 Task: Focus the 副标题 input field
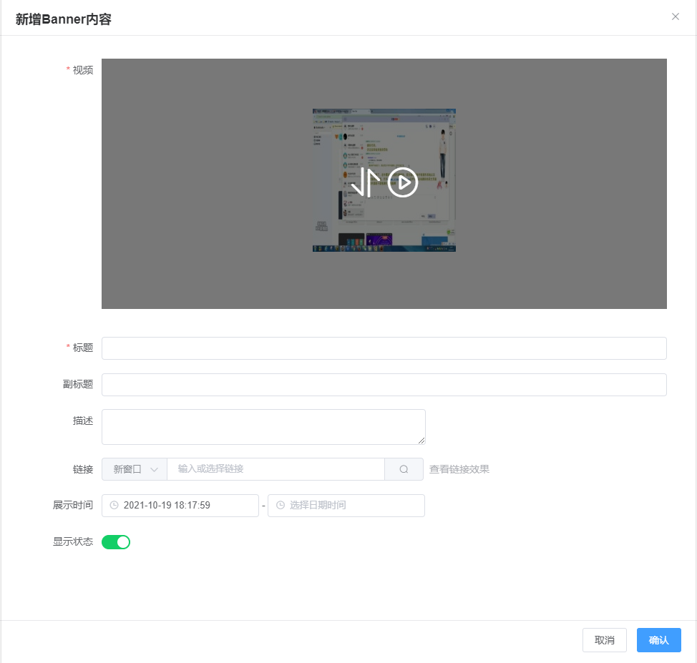coord(384,384)
